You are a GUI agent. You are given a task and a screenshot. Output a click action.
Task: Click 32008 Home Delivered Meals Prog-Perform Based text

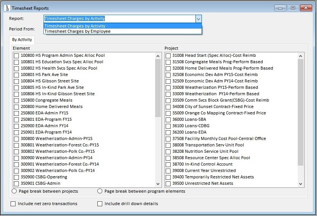click(223, 68)
